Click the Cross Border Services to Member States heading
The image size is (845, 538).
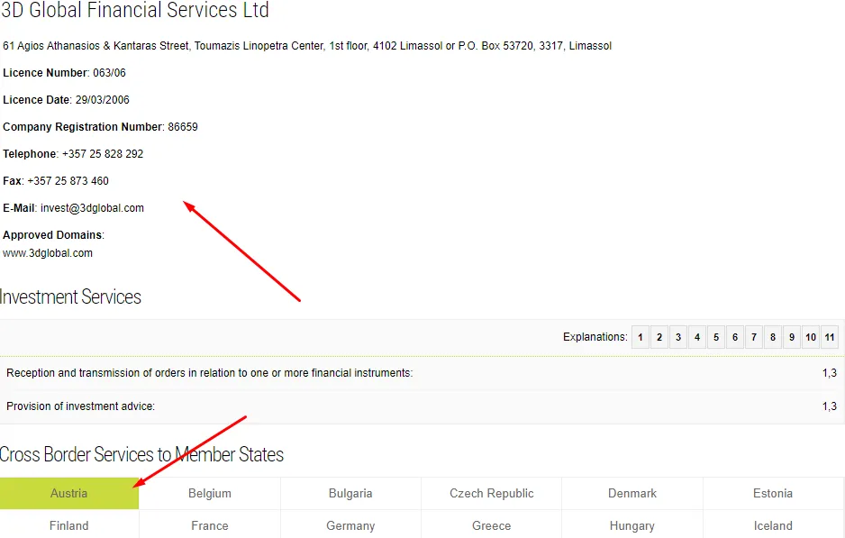(x=141, y=454)
